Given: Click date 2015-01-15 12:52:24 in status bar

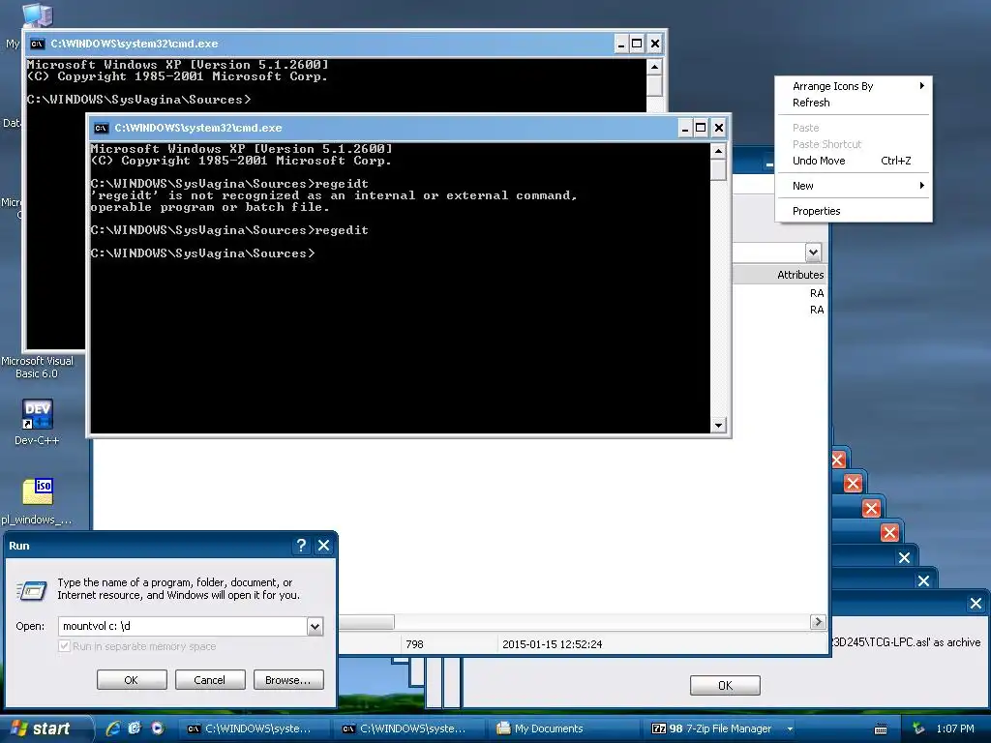Looking at the screenshot, I should (553, 644).
